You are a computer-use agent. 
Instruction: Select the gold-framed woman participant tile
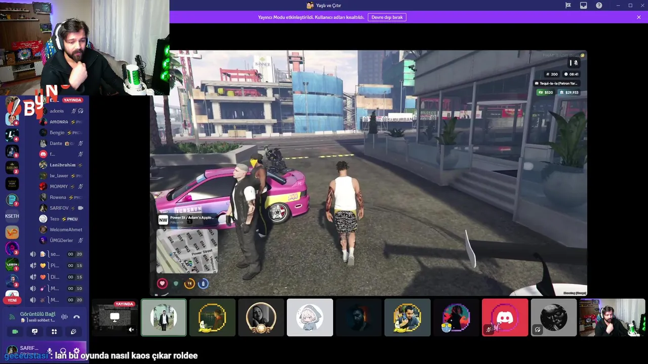point(261,317)
